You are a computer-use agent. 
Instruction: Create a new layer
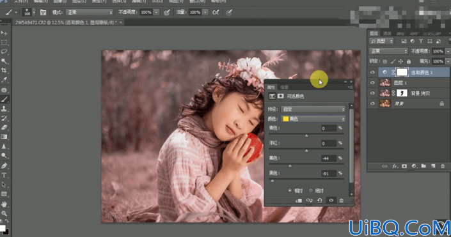(433, 166)
